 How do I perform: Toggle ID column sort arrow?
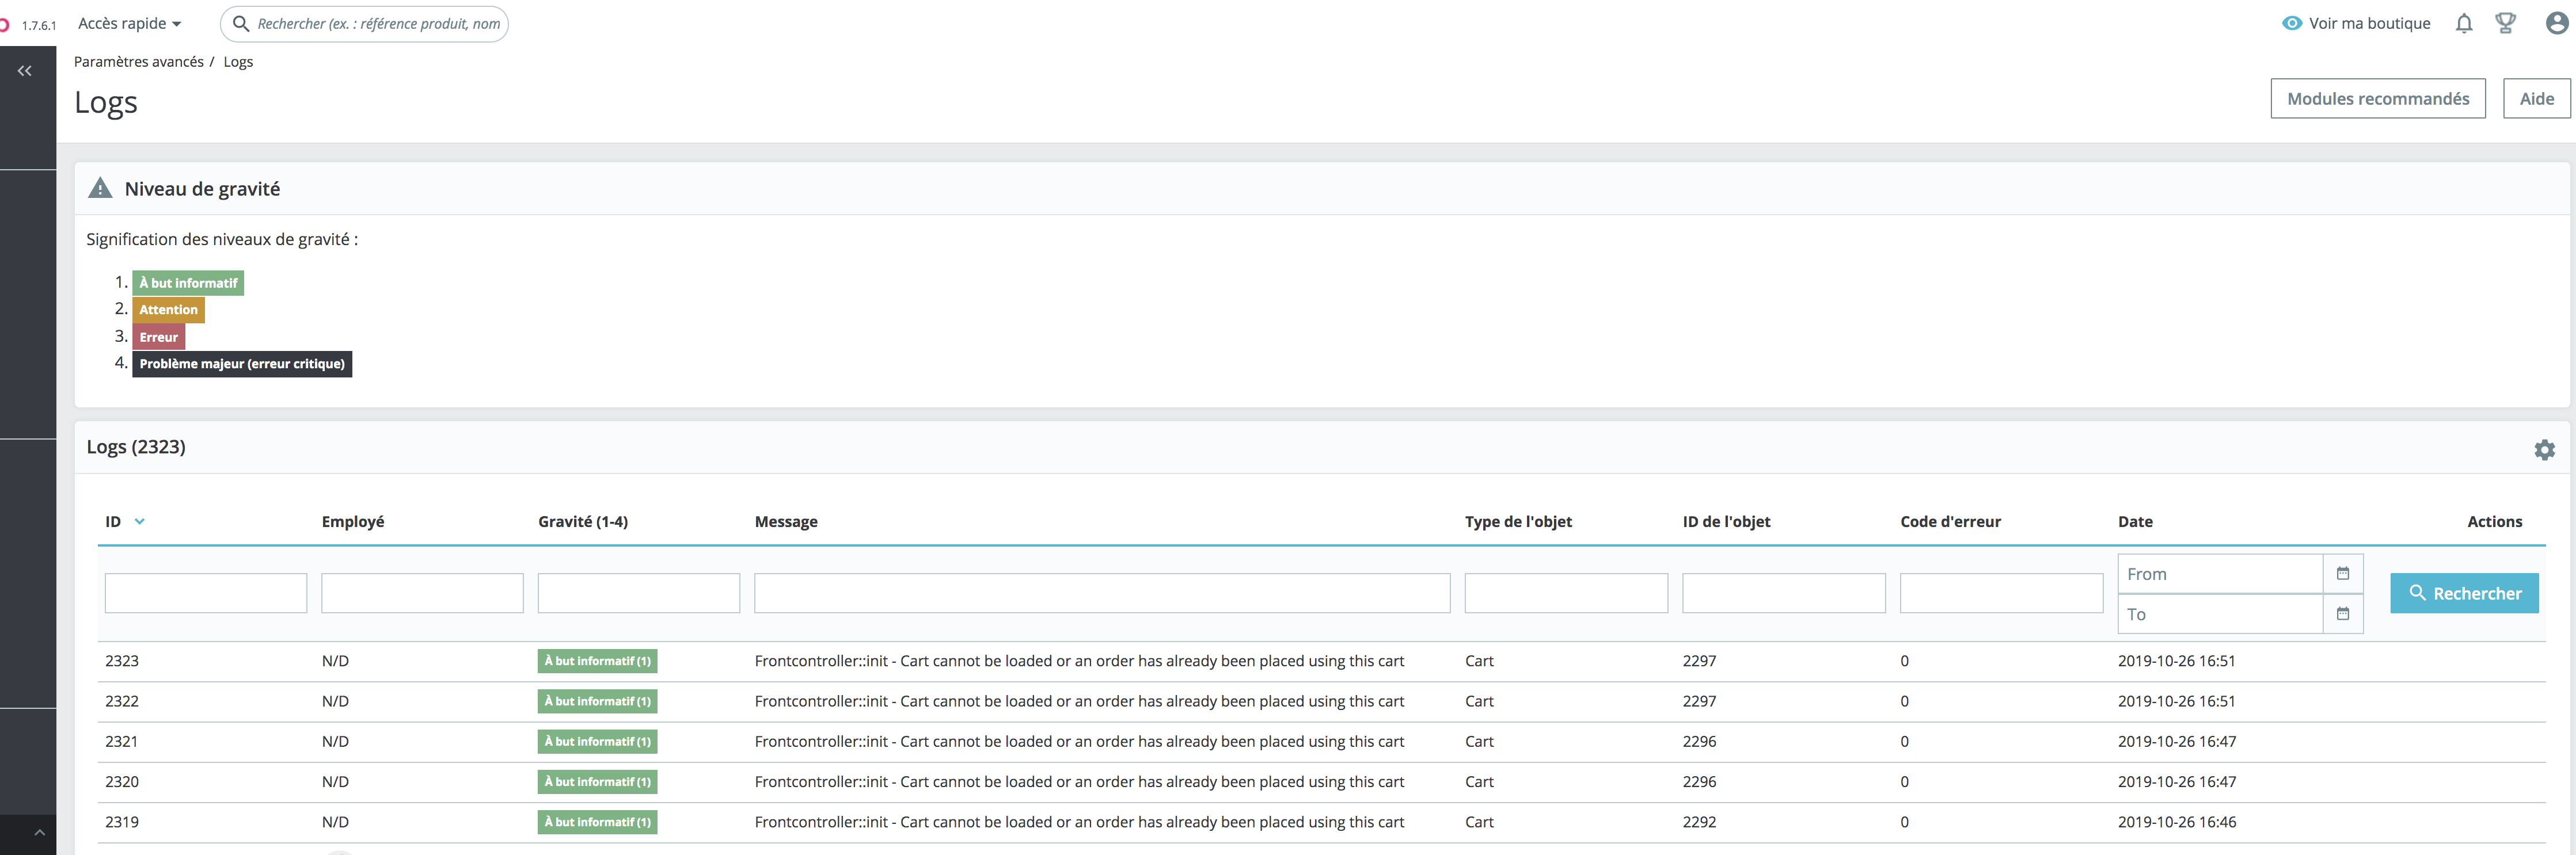point(139,521)
